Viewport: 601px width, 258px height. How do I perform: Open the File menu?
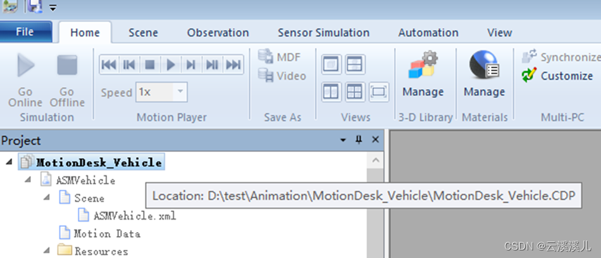coord(25,32)
